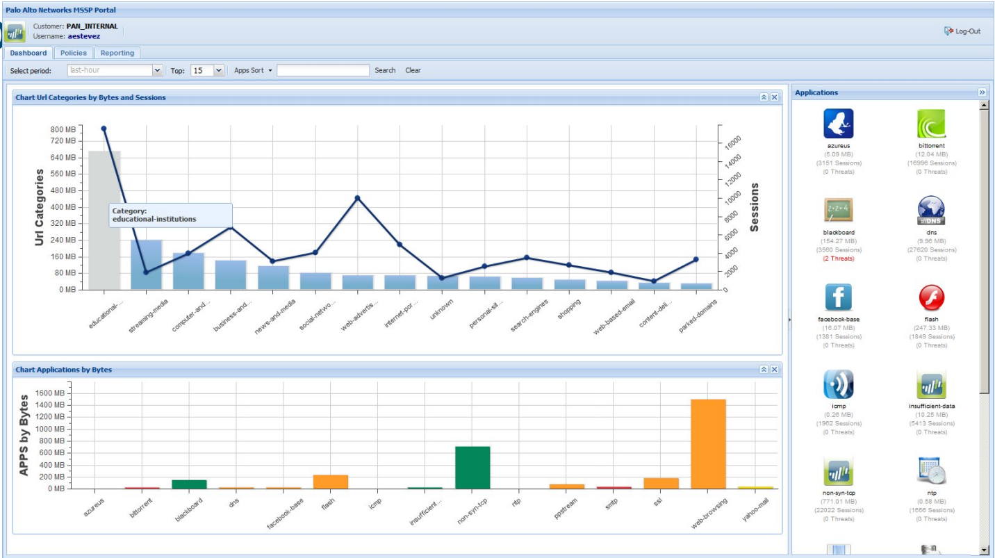Viewport: 995px width, 558px height.
Task: Switch to the Policies tab
Action: click(74, 53)
